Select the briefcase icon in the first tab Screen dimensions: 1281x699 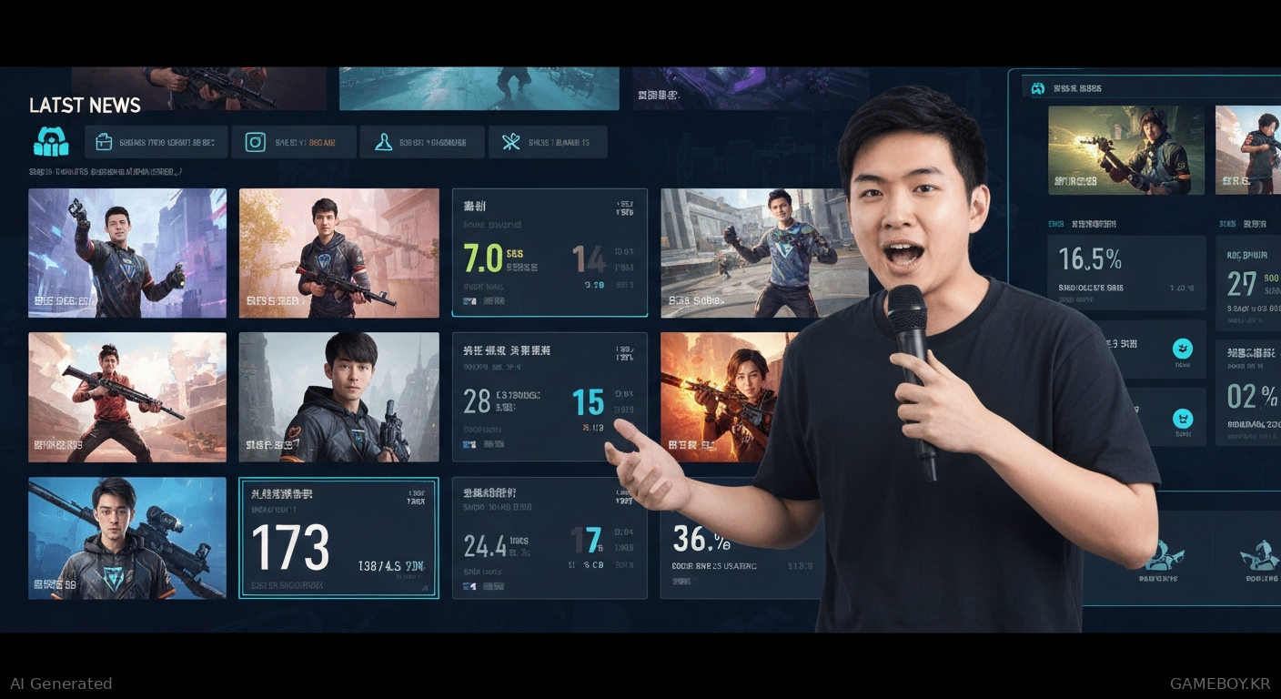pos(104,142)
